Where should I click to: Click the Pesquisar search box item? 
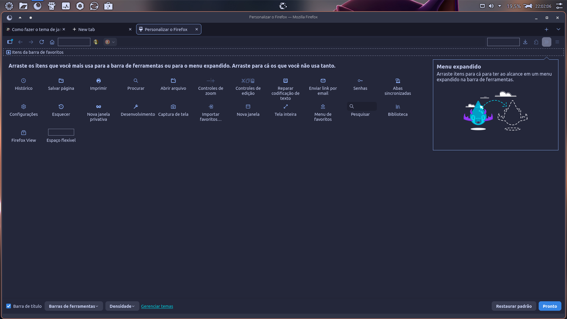pyautogui.click(x=362, y=106)
